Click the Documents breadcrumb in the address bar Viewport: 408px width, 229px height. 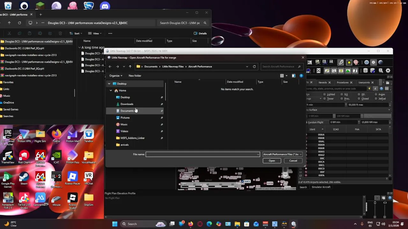pyautogui.click(x=151, y=66)
